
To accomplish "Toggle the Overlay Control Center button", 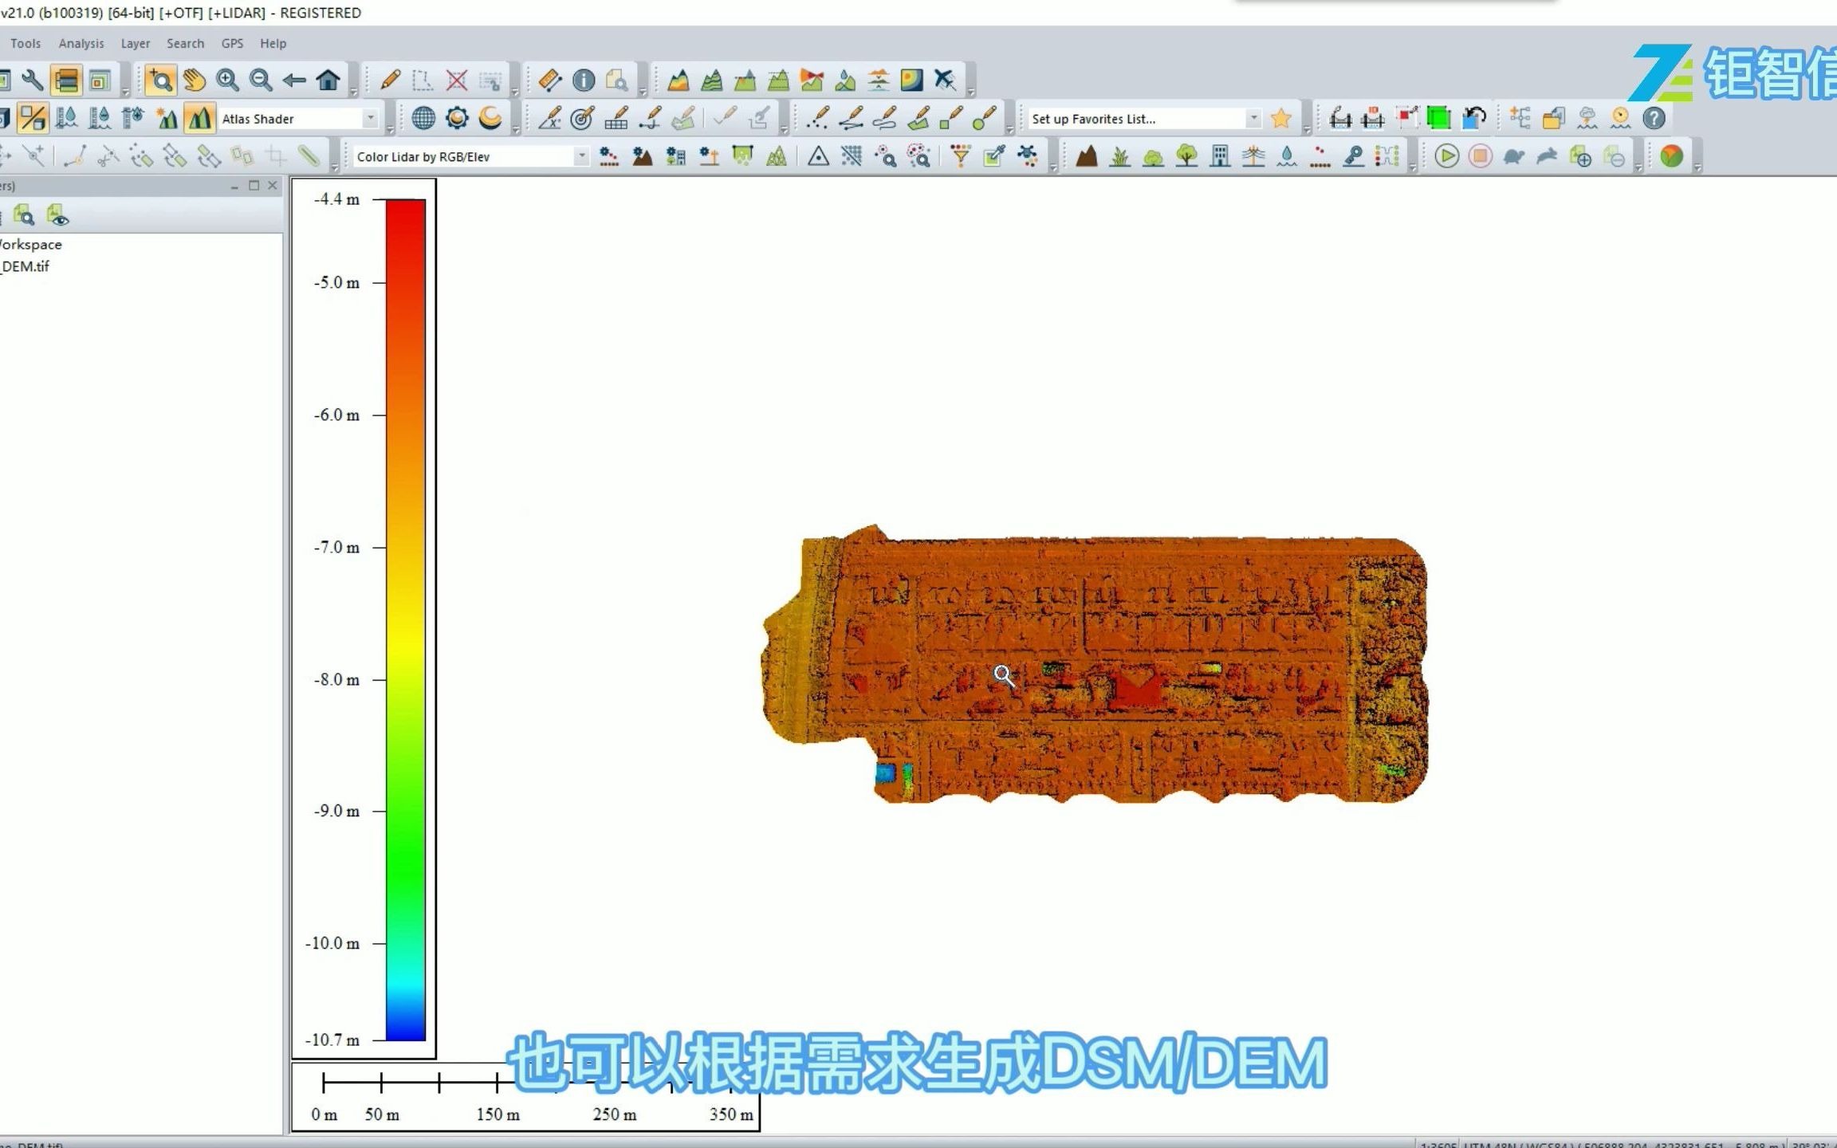I will (66, 80).
